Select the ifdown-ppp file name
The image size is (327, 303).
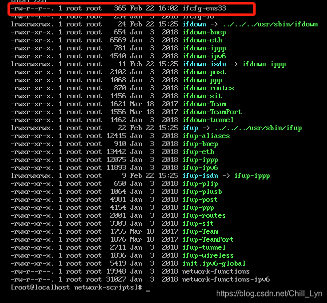202,80
